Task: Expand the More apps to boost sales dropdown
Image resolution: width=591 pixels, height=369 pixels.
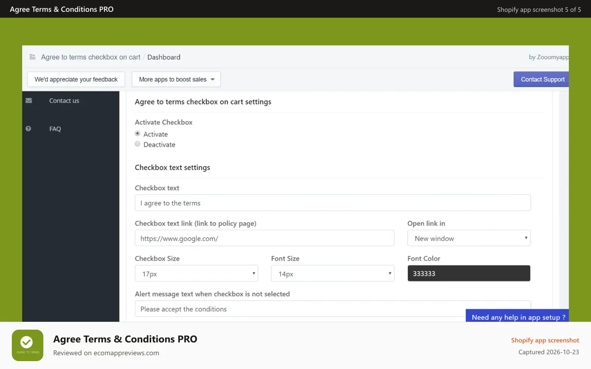Action: [x=176, y=79]
